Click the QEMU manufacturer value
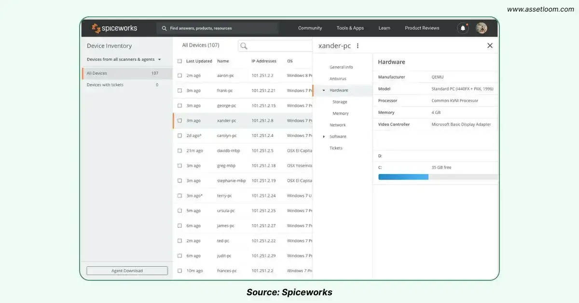Viewport: 579px width, 303px height. [437, 77]
